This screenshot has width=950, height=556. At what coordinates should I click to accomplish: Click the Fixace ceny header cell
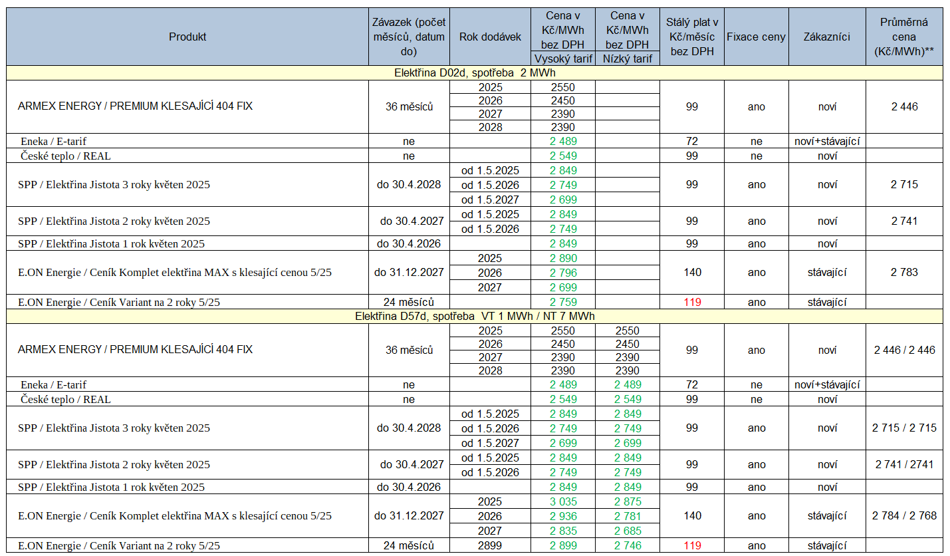coord(757,37)
